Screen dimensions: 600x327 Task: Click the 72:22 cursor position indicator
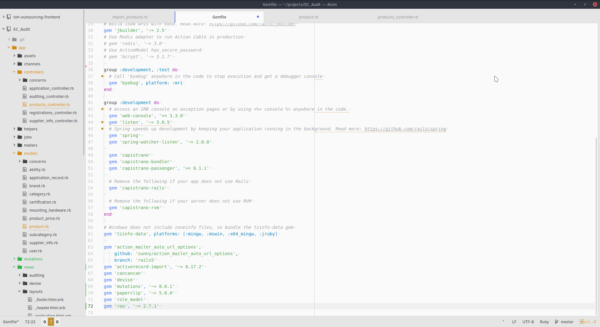[30, 322]
